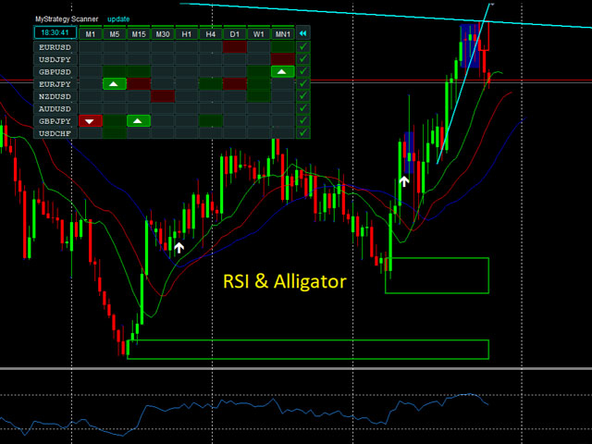Open the USDCHF symbol button
This screenshot has width=592, height=444.
tap(55, 133)
